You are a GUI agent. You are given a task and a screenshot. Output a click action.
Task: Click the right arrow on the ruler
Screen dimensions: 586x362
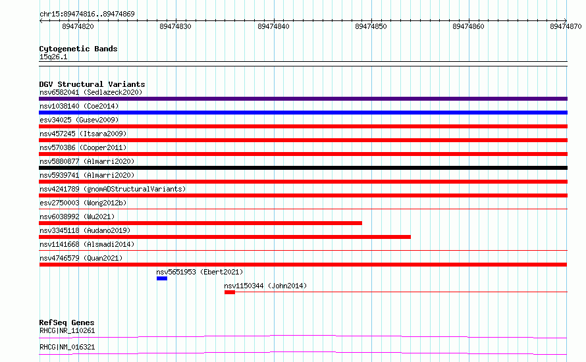[x=566, y=20]
